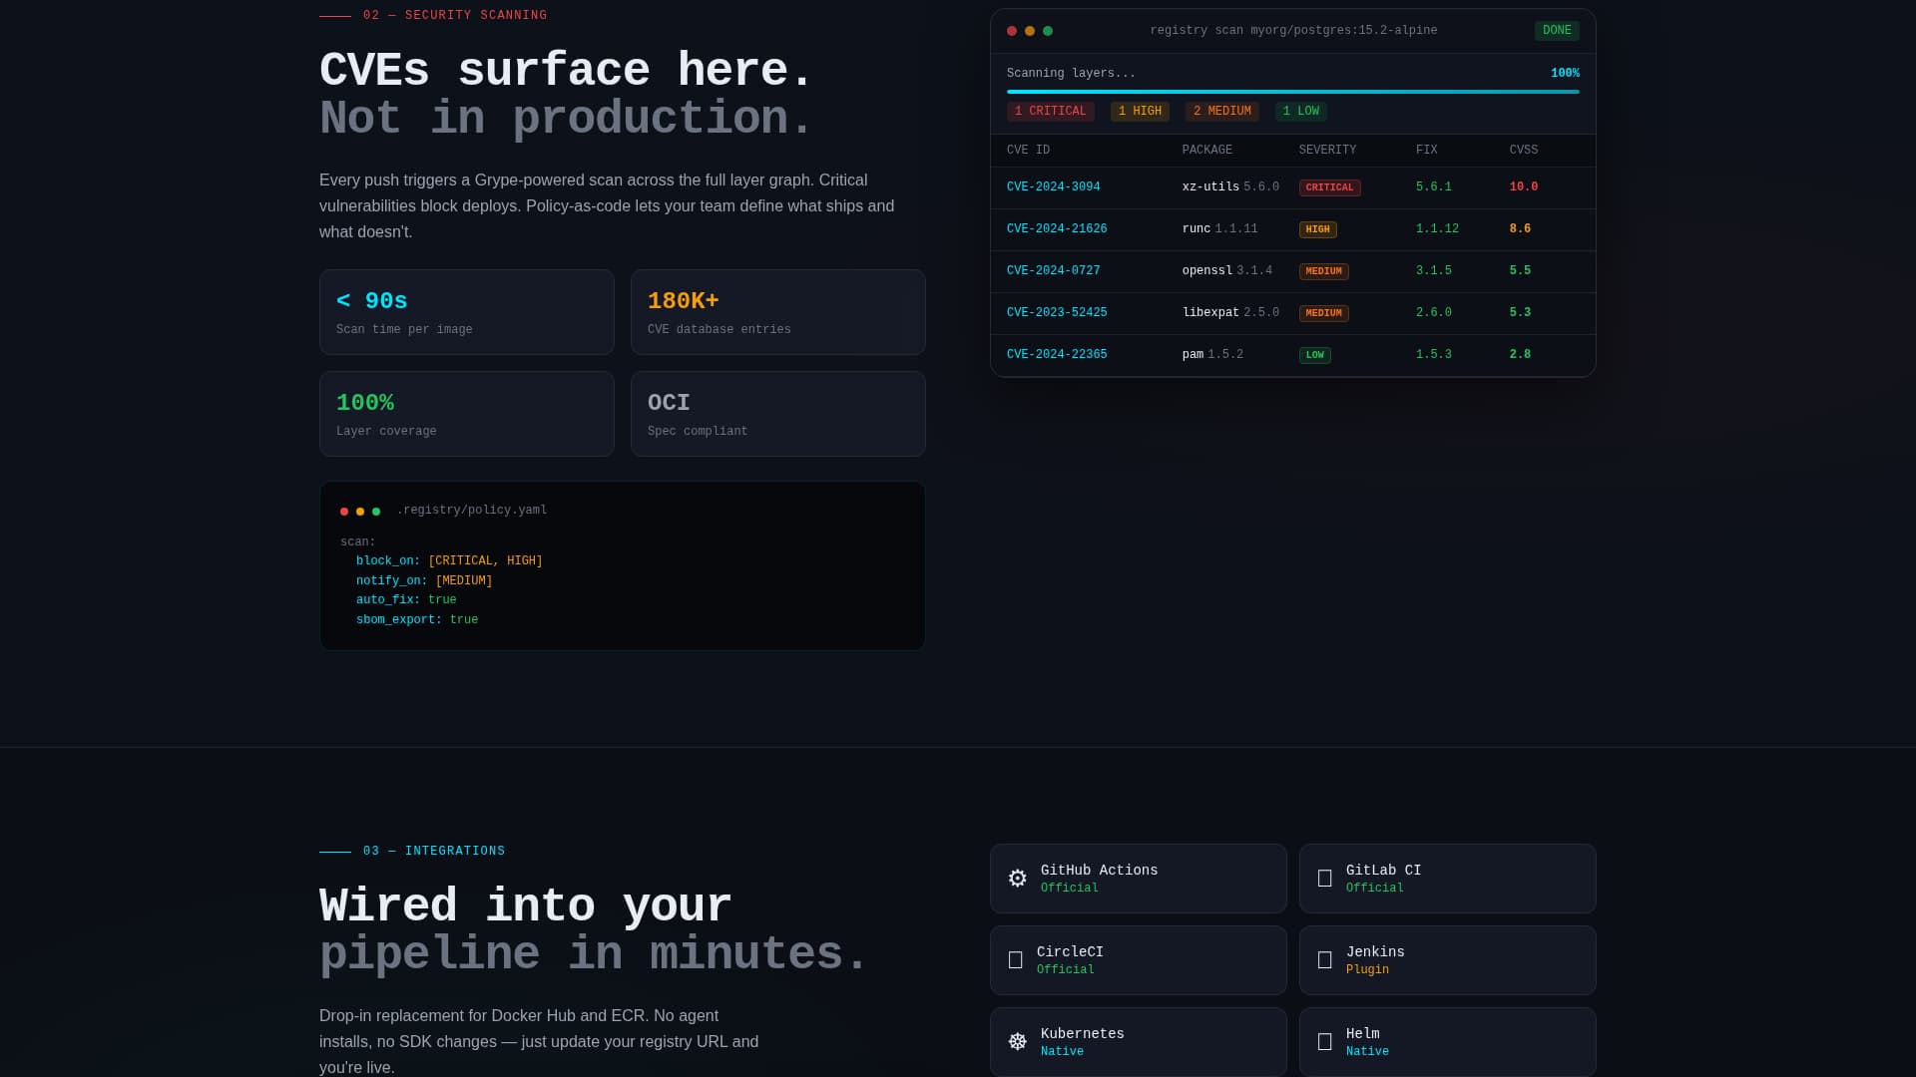This screenshot has height=1077, width=1916.
Task: Open CVE-2024-3094 link
Action: pos(1053,187)
